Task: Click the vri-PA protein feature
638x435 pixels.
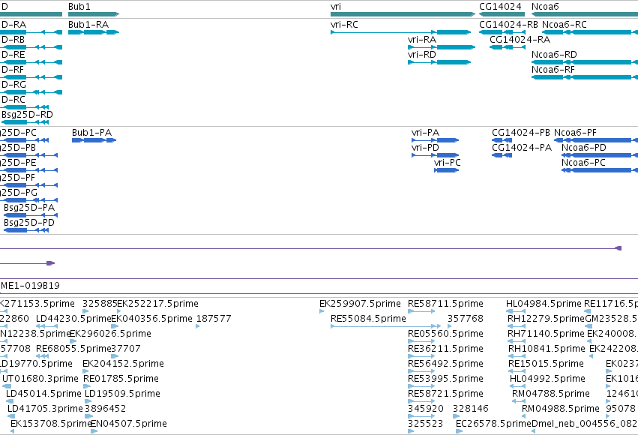Action: coord(436,140)
